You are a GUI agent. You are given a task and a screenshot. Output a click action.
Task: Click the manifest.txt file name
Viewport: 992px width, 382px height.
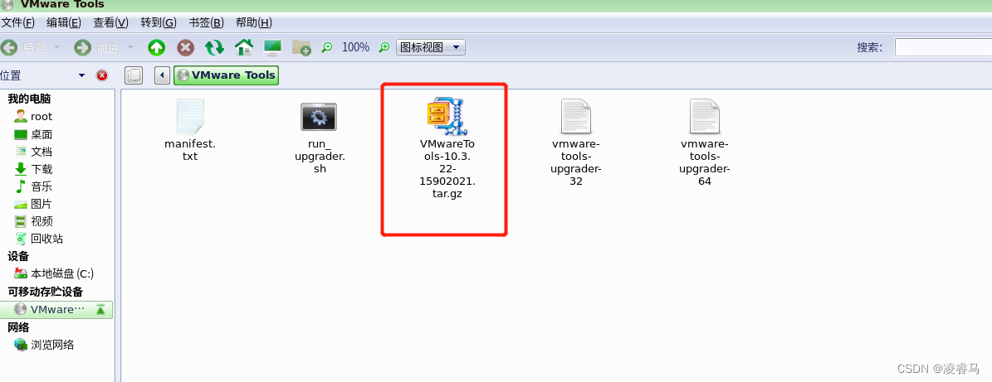[x=190, y=150]
